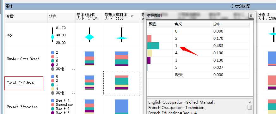Open Number Cars Owned histogram under 分类 3
The image size is (276, 114).
point(272,59)
